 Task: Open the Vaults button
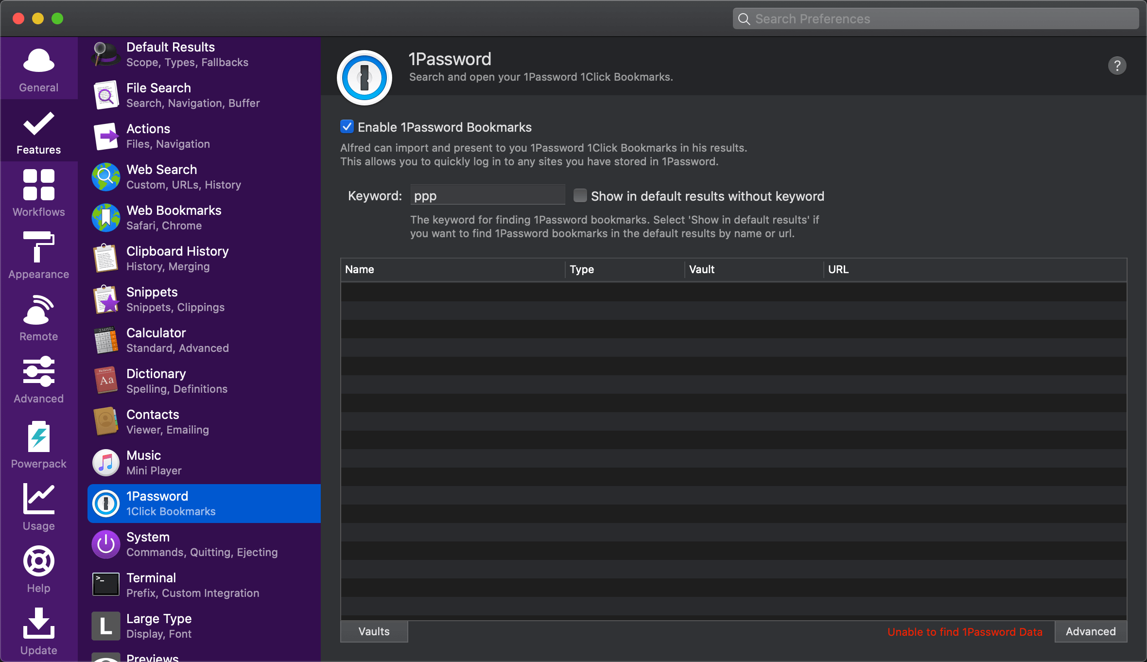pyautogui.click(x=374, y=631)
